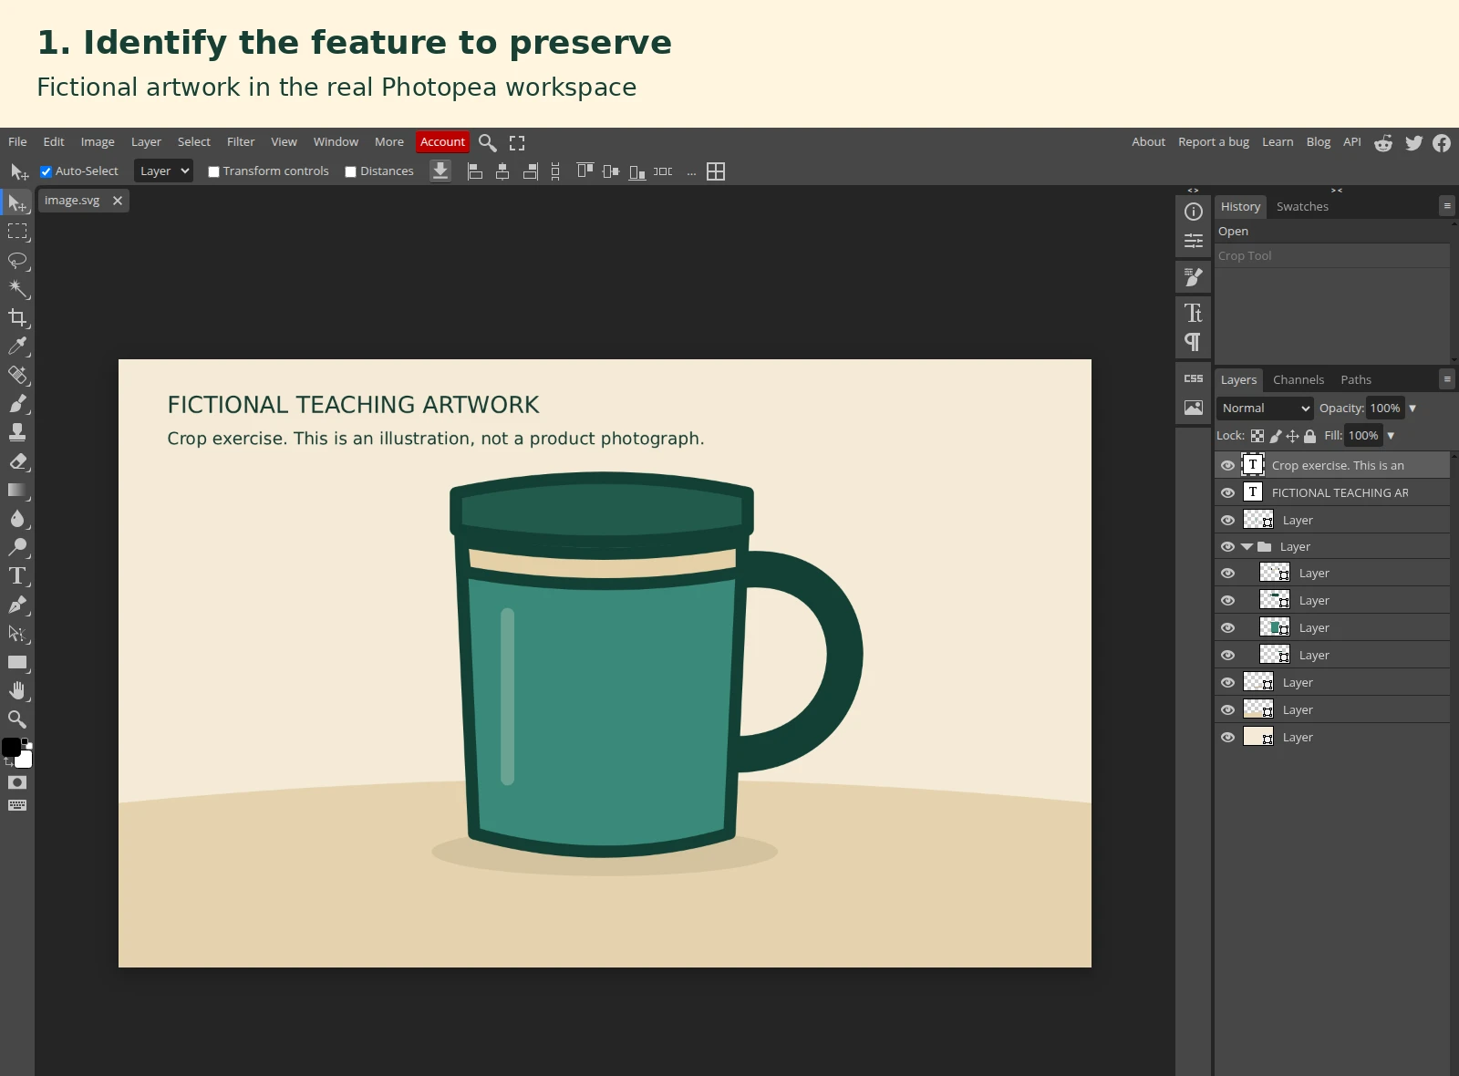
Task: Select the Rectangle Select tool
Action: point(17,232)
